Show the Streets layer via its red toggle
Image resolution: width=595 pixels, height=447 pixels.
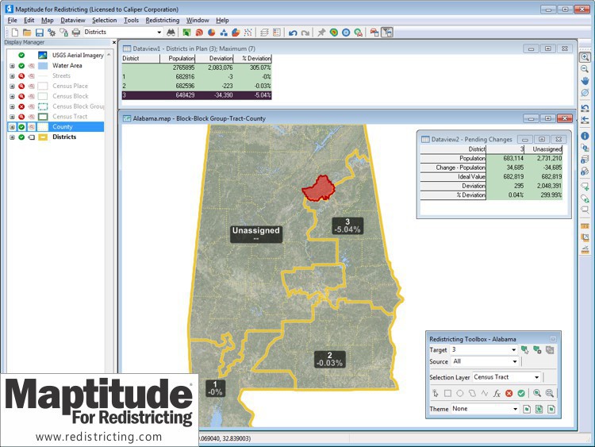pyautogui.click(x=21, y=76)
